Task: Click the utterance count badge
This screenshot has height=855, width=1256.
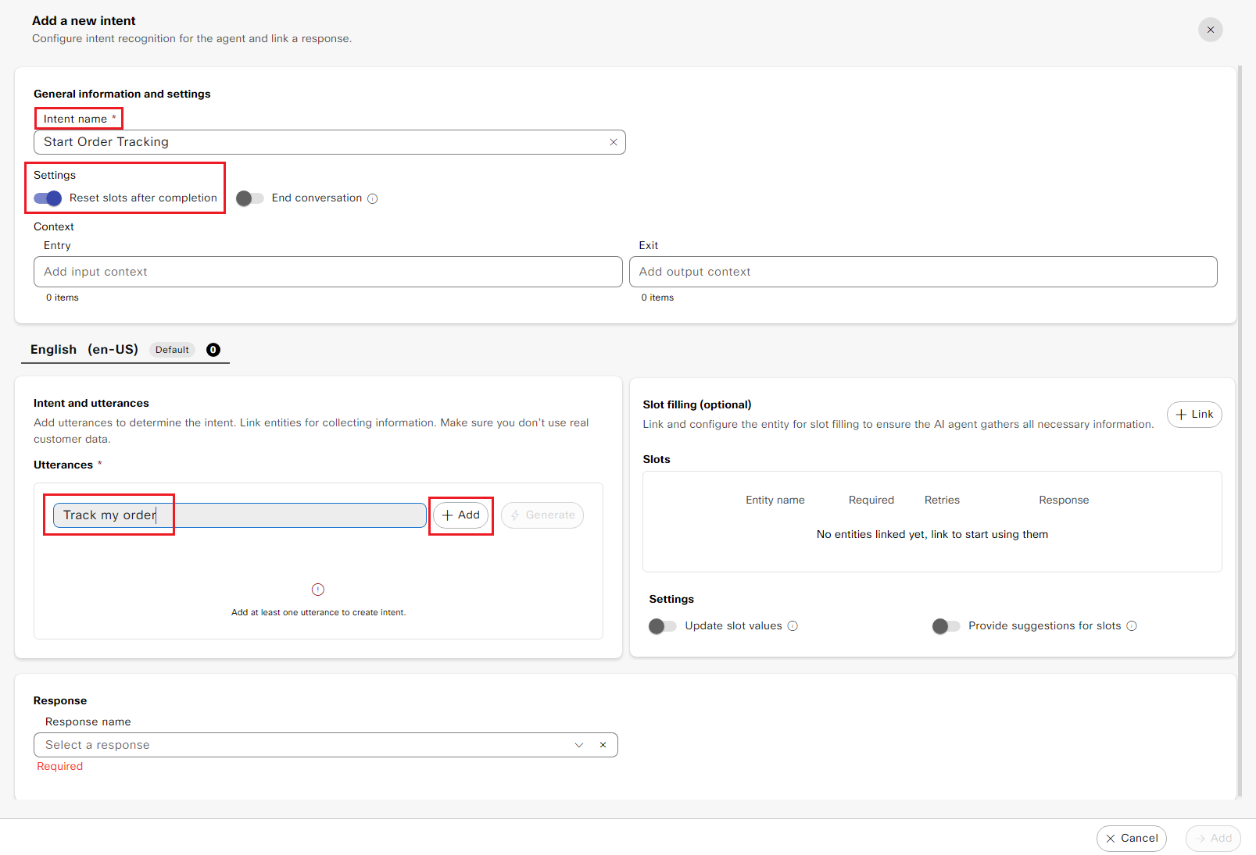Action: coord(213,350)
